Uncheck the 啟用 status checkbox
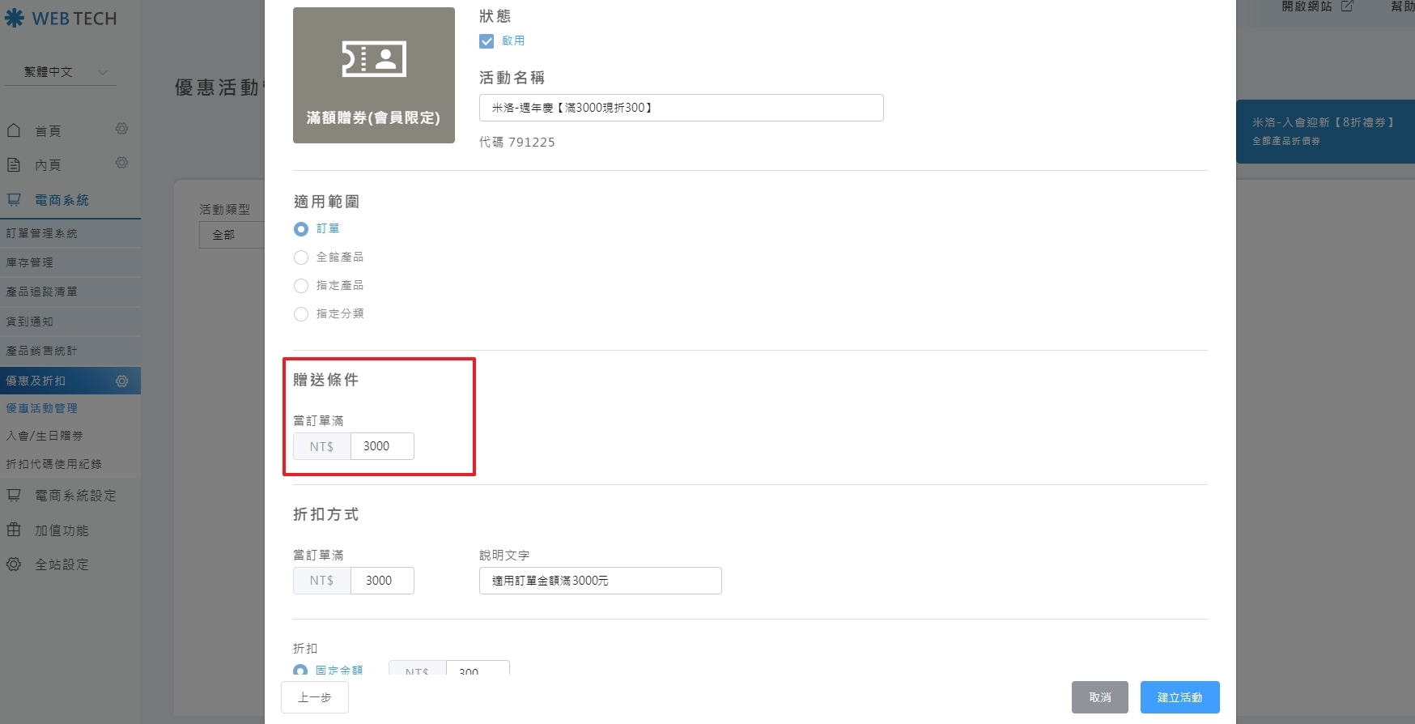This screenshot has height=724, width=1415. [487, 41]
